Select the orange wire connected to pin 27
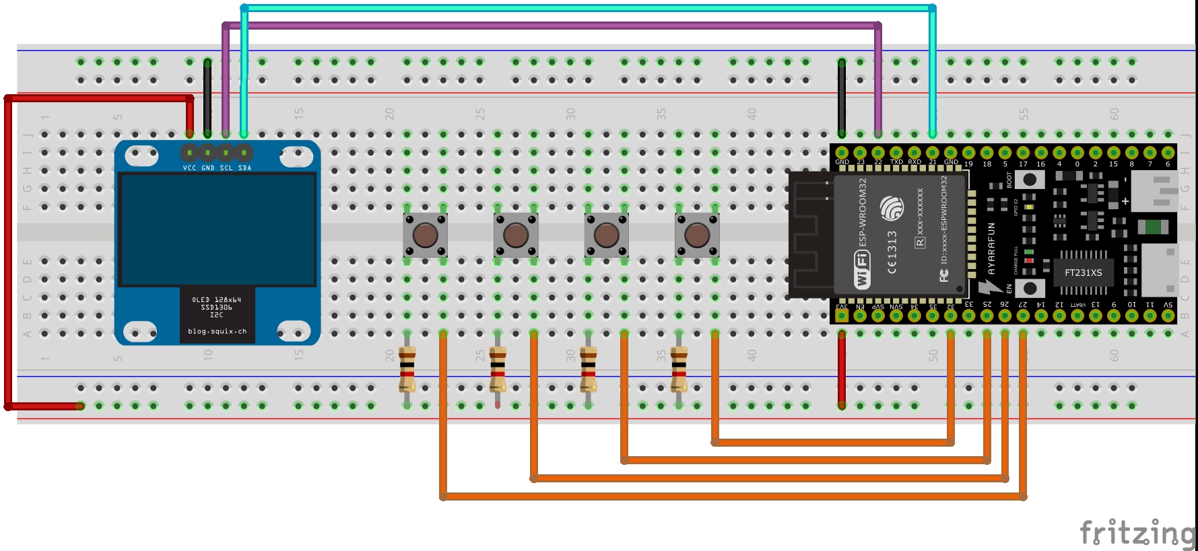Viewport: 1198px width, 551px height. pyautogui.click(x=733, y=497)
